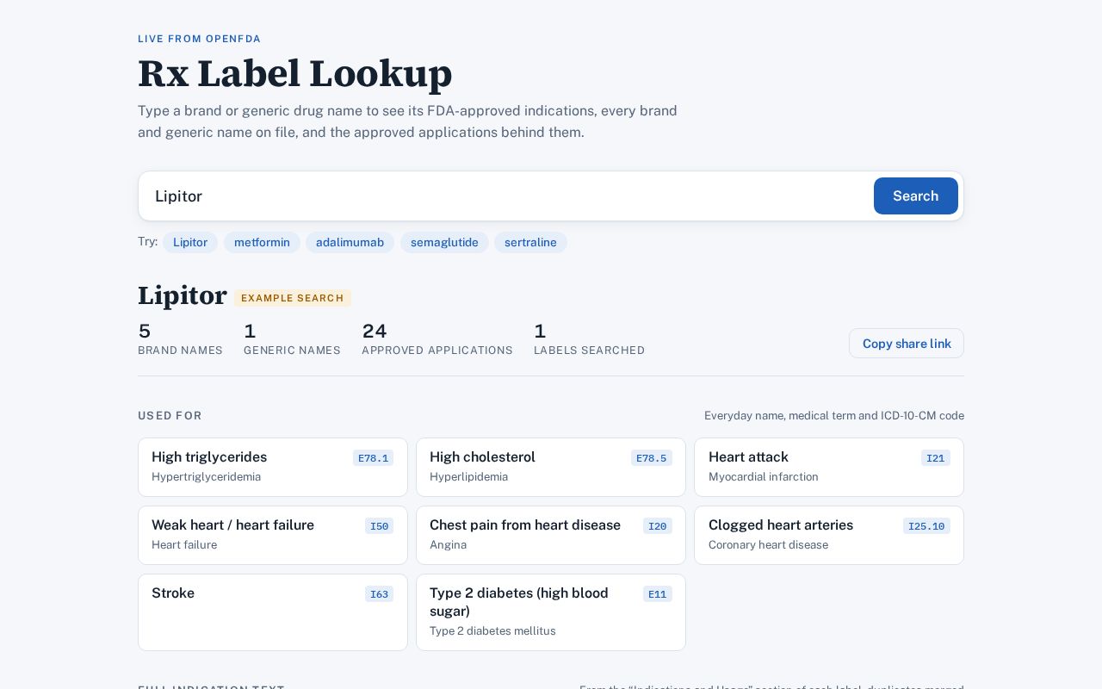
Task: Try the Lipitor suggestion chip
Action: 190,242
